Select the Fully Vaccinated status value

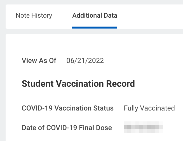pyautogui.click(x=149, y=108)
